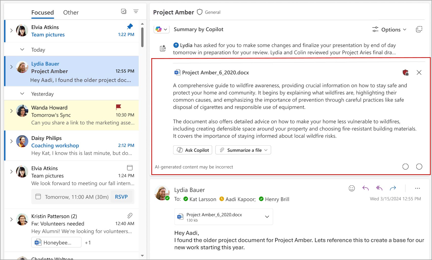RSVP to tomorrow's 11:00 AM meeting
432x260 pixels.
[122, 197]
